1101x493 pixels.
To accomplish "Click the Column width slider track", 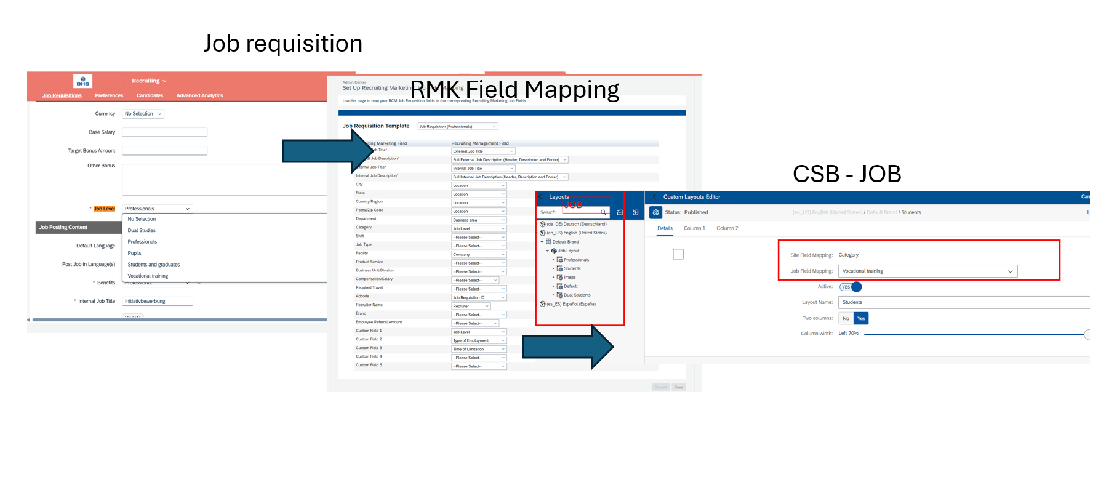I will click(972, 334).
